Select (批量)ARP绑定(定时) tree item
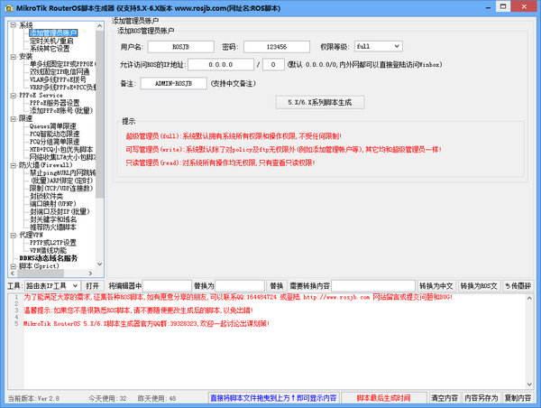 pyautogui.click(x=61, y=181)
